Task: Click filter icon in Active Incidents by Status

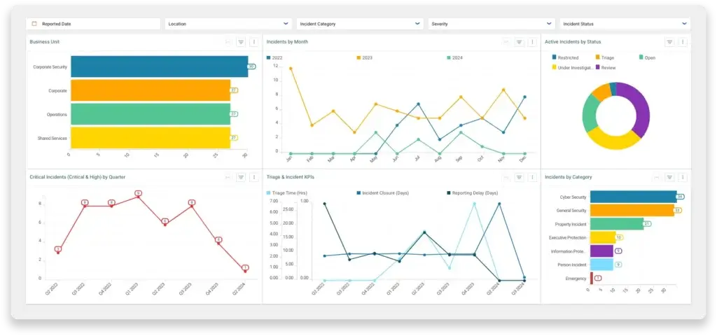Action: pos(669,42)
